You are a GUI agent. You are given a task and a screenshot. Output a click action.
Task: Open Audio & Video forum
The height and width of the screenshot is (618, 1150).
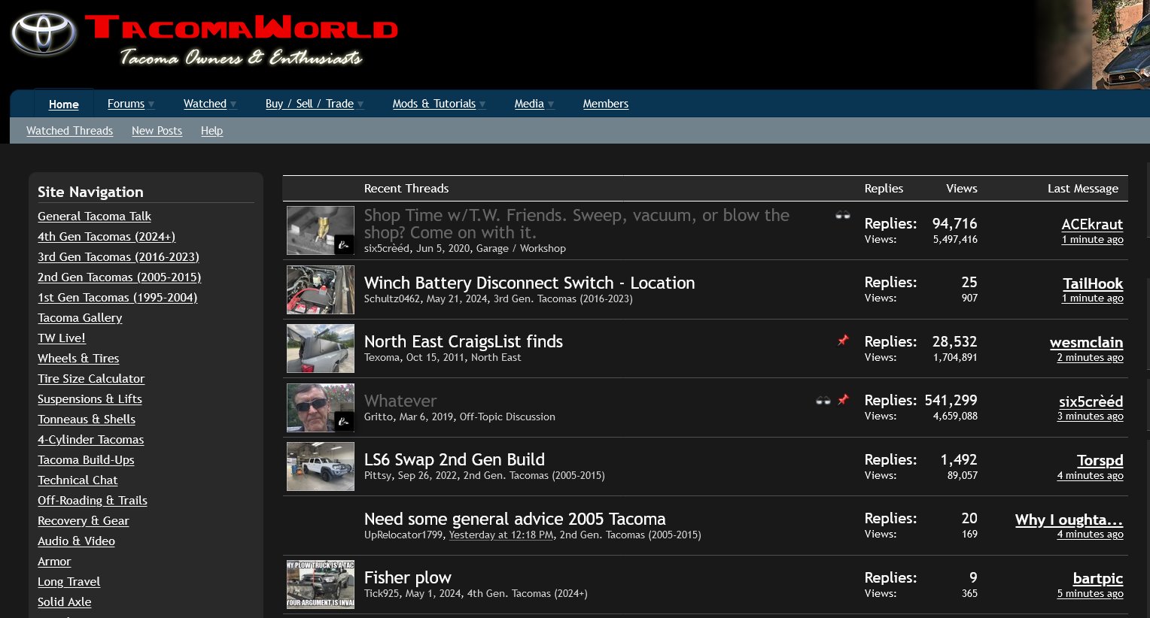[76, 541]
